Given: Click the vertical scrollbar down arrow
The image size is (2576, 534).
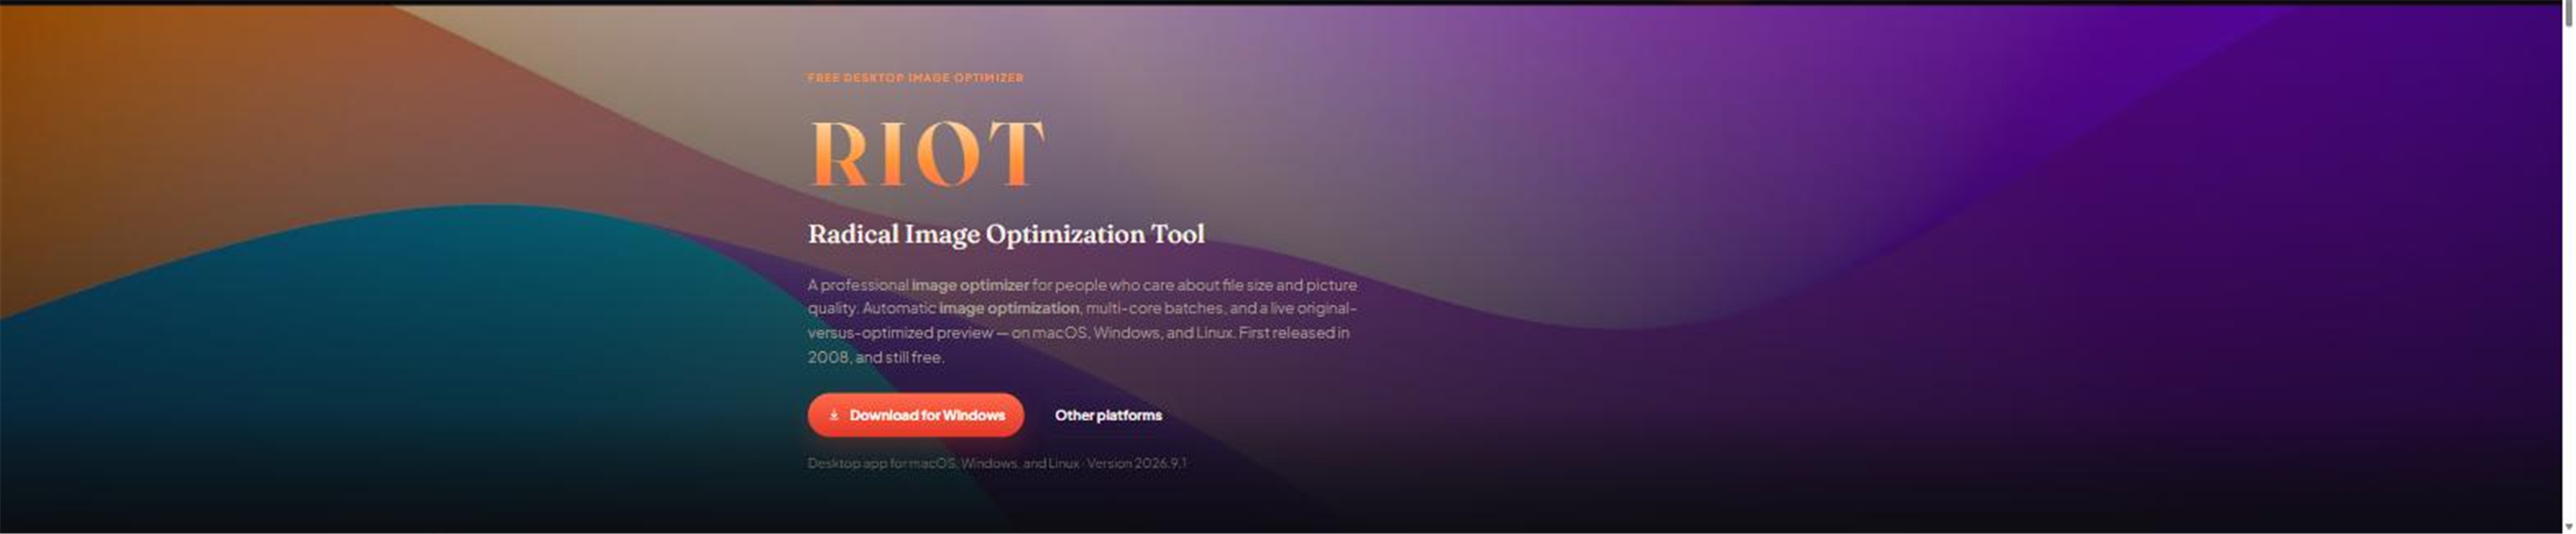Looking at the screenshot, I should coord(2568,526).
